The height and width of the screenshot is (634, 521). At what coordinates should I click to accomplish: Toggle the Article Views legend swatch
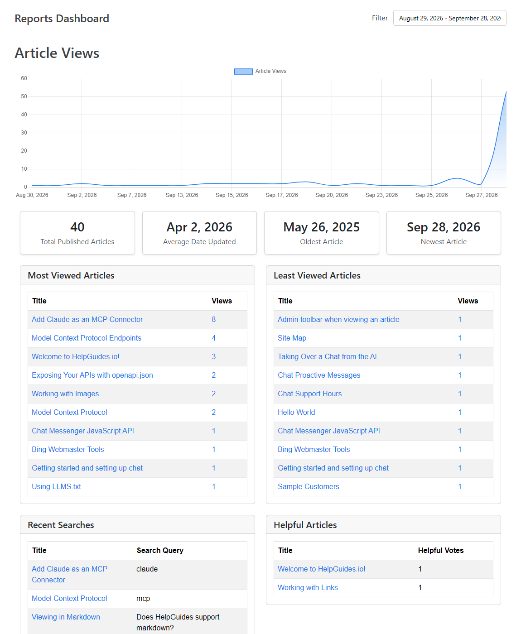(243, 71)
